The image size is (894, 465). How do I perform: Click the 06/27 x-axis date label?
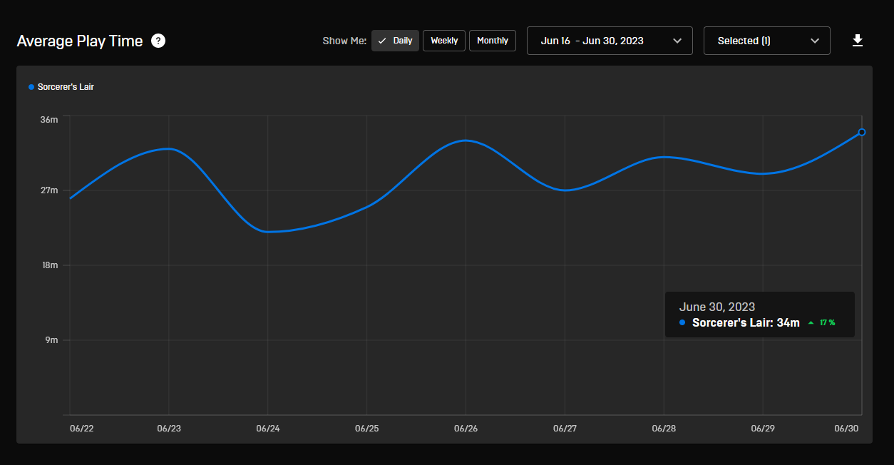click(565, 429)
